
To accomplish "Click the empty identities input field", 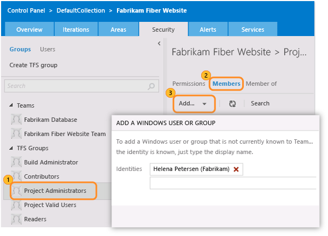I will click(x=233, y=183).
